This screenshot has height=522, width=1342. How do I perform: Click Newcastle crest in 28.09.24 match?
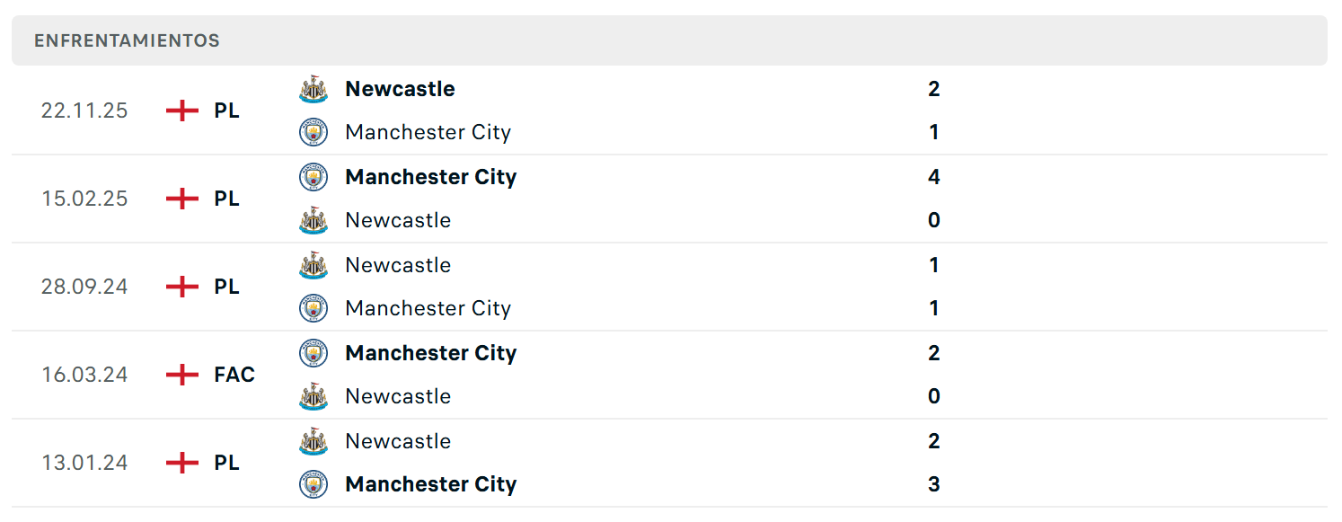pos(313,264)
